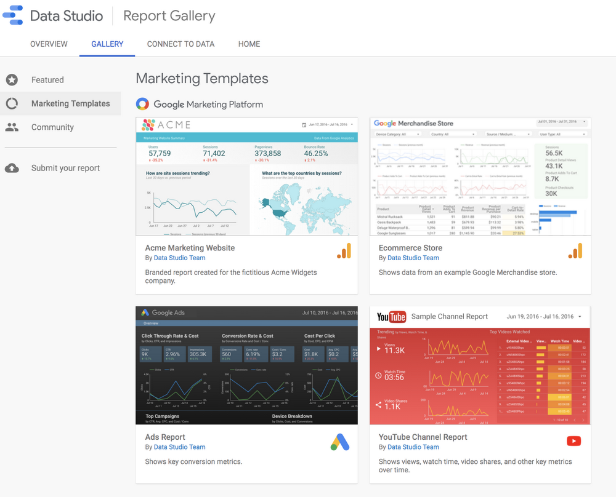The image size is (616, 497).
Task: Click the Google Analytics icon on Acme Marketing Website card
Action: [x=344, y=251]
